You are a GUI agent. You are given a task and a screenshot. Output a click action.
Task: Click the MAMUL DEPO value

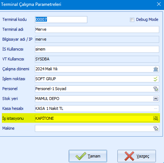pos(47,99)
